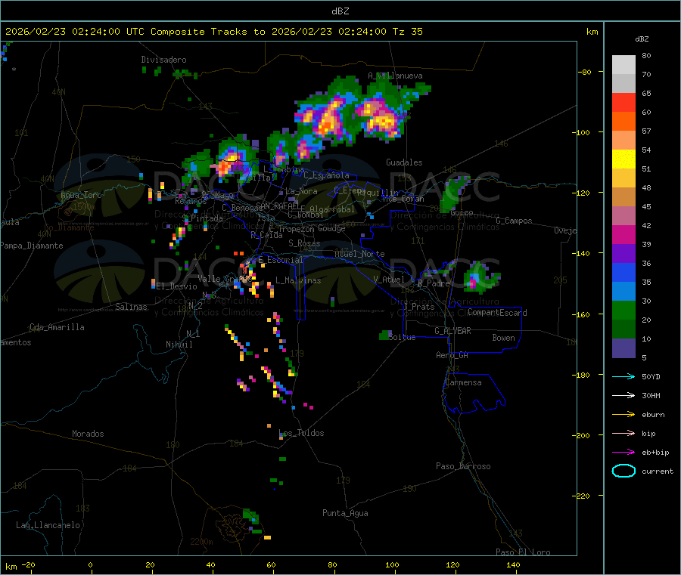The width and height of the screenshot is (681, 575).
Task: Click the 'Guadales' map label
Action: (x=404, y=162)
